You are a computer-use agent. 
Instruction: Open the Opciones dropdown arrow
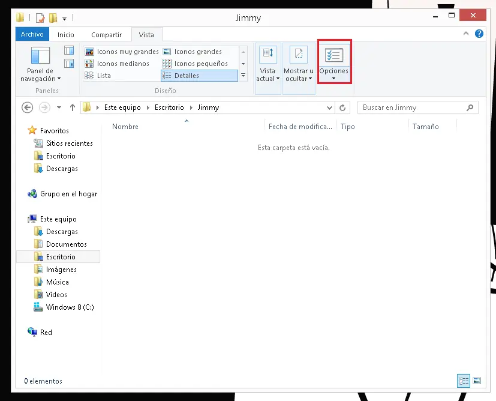click(x=333, y=79)
